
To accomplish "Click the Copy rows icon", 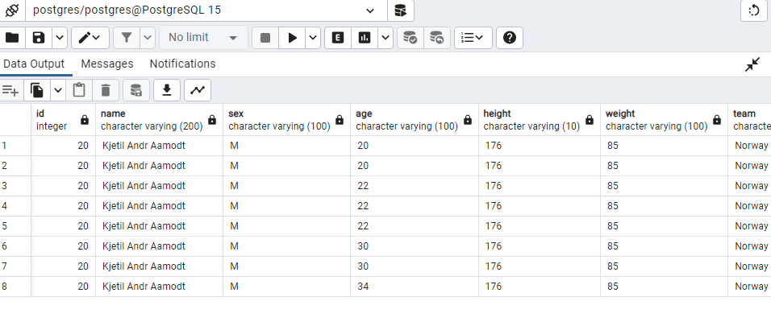I will [36, 90].
